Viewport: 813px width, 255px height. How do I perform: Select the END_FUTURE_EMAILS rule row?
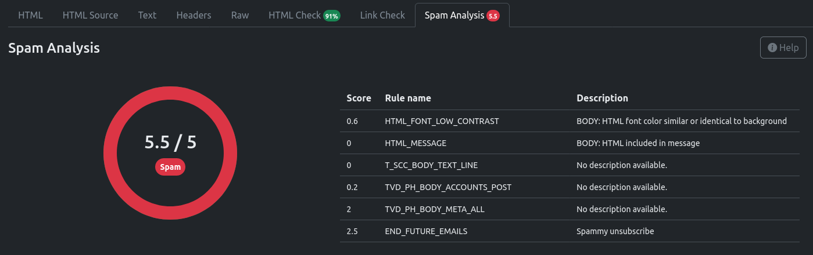(x=570, y=231)
